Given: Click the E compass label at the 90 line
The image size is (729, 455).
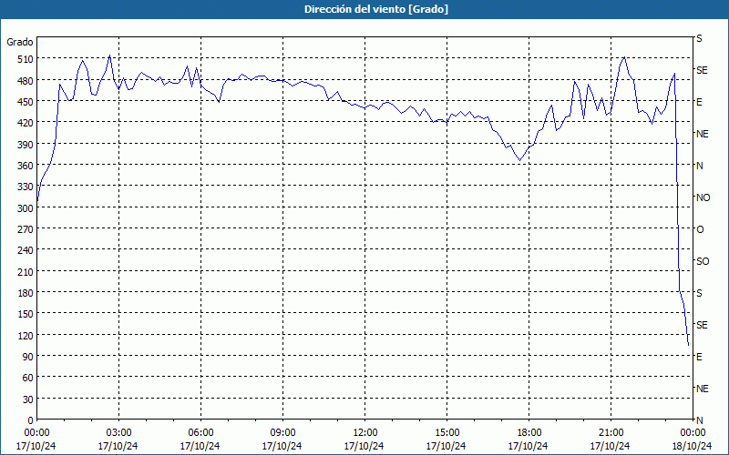Looking at the screenshot, I should coord(699,357).
